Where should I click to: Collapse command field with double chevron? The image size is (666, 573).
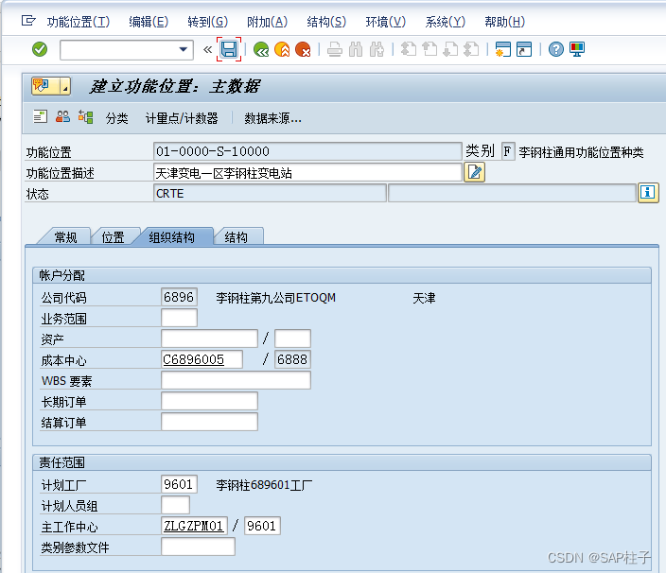pos(207,50)
